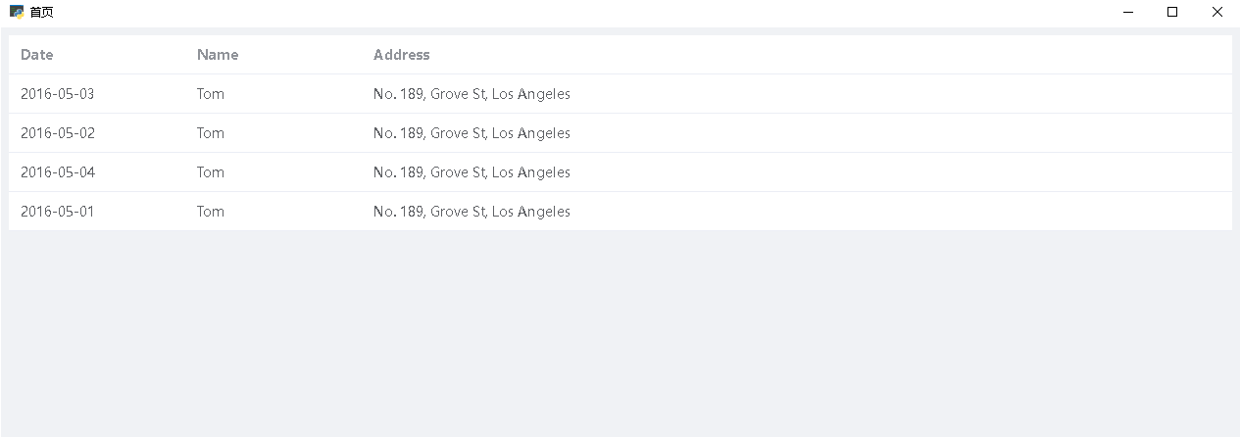Click Tom in the 2016-05-03 row
This screenshot has width=1241, height=437.
[211, 94]
